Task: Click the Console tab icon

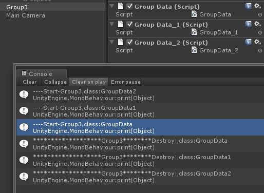Action: pyautogui.click(x=24, y=73)
